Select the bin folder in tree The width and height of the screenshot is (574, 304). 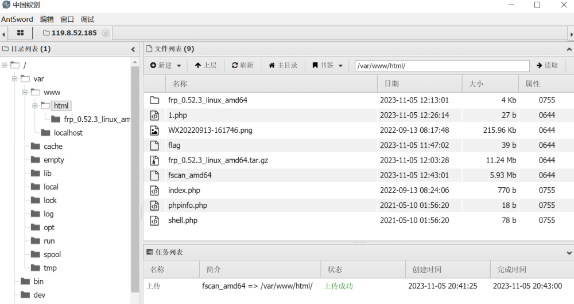(38, 281)
